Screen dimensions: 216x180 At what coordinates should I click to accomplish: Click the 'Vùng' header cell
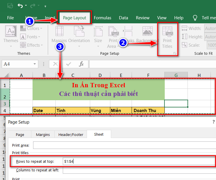tap(100, 111)
